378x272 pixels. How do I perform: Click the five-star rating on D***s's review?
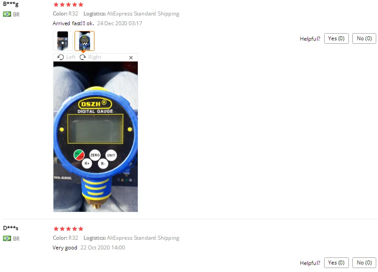(x=68, y=229)
